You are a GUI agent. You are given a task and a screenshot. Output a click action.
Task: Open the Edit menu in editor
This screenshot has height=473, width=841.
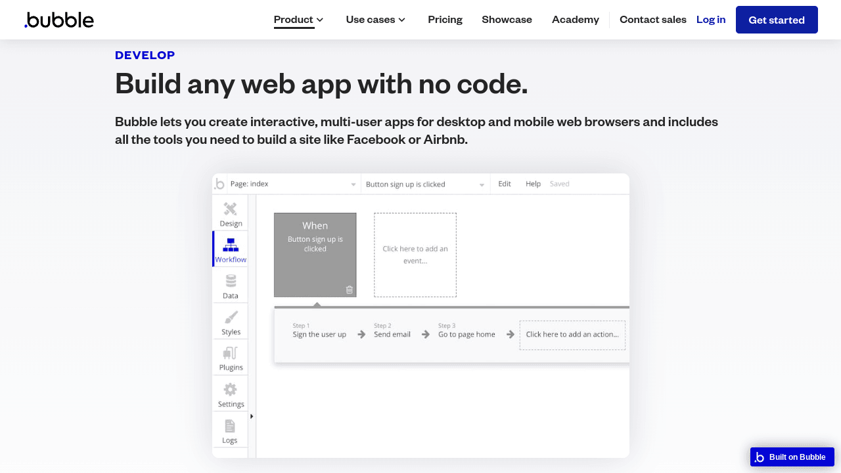[x=505, y=184]
